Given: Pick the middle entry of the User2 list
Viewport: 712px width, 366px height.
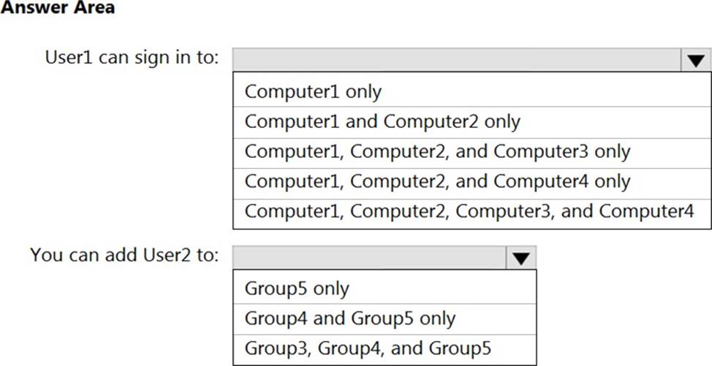Looking at the screenshot, I should coord(349,318).
